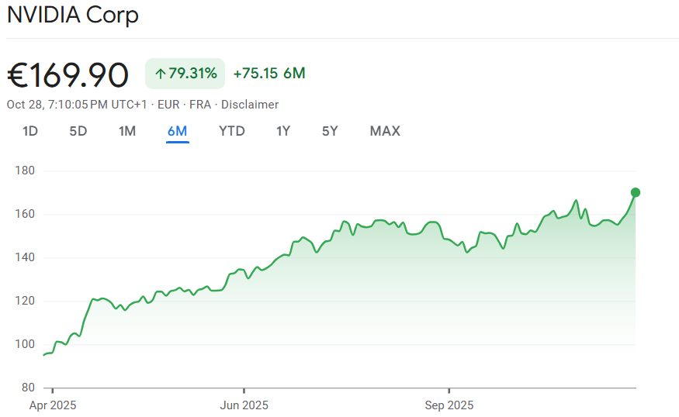
Task: Open the Disclaimer link
Action: pyautogui.click(x=250, y=105)
